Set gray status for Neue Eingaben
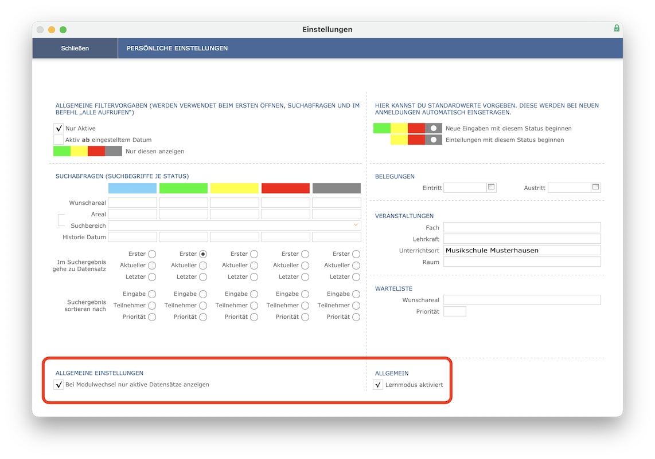Viewport: 655px width, 459px height. (x=433, y=128)
